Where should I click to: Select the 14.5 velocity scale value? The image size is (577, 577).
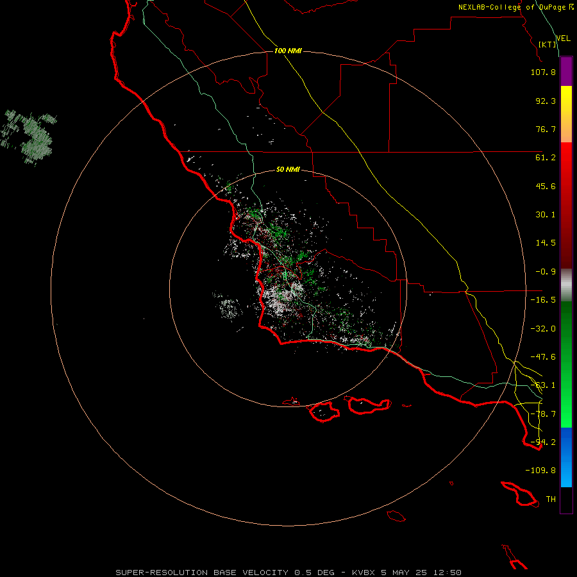point(546,243)
